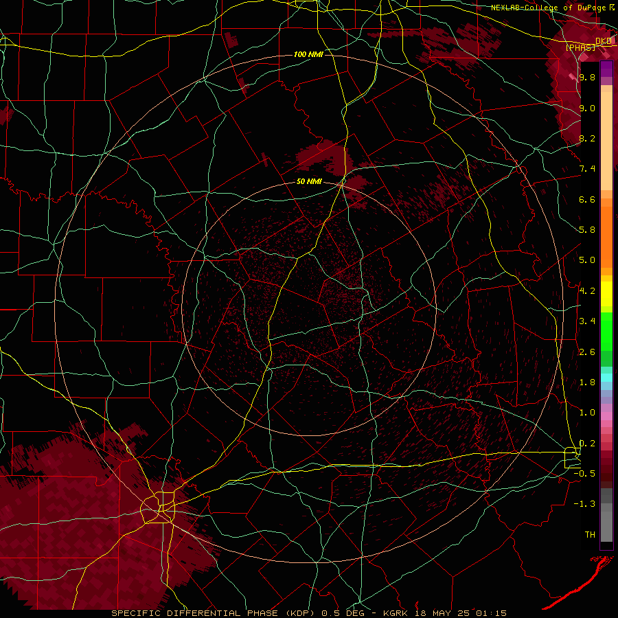The image size is (618, 618).
Task: Click the 0.5 DEG elevation text
Action: 343,613
